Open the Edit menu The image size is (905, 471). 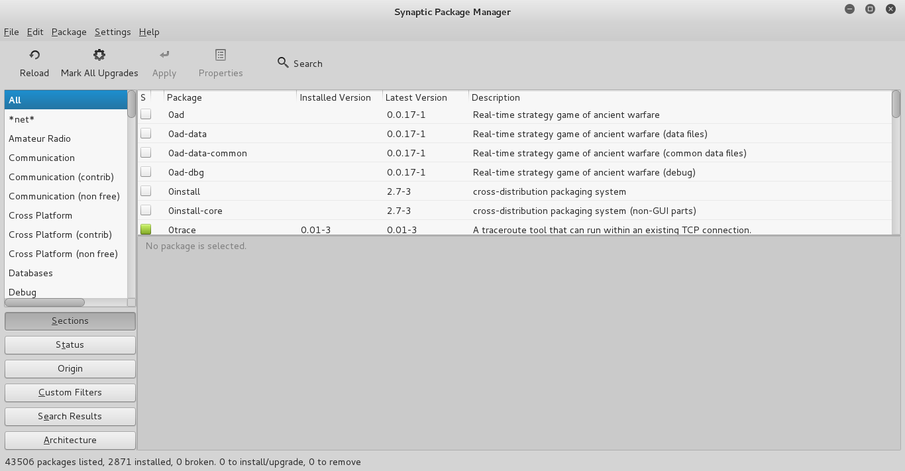pyautogui.click(x=35, y=32)
